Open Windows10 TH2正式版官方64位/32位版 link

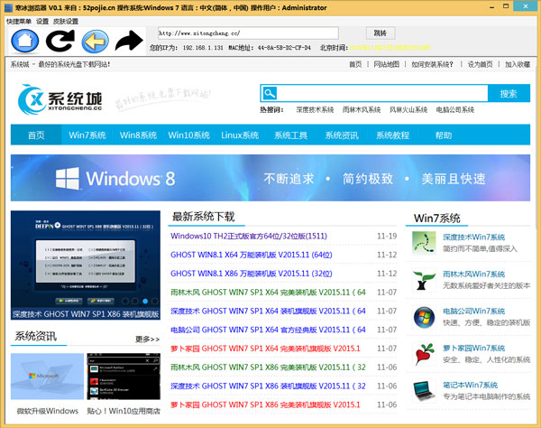[x=249, y=236]
